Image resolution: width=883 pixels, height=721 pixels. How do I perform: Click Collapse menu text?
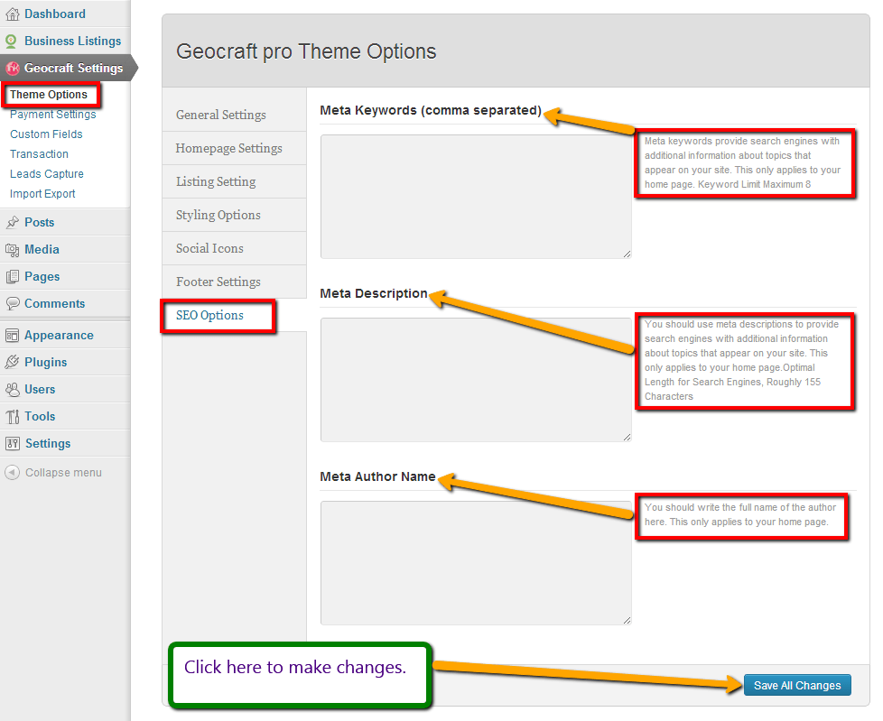coord(63,472)
